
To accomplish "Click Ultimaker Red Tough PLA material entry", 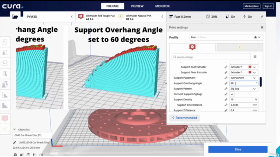I will tap(97, 17).
